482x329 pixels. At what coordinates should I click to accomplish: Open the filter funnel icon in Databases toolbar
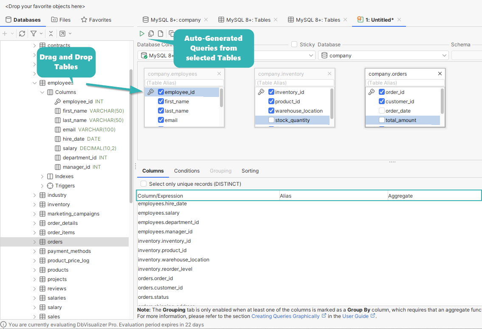coord(34,34)
